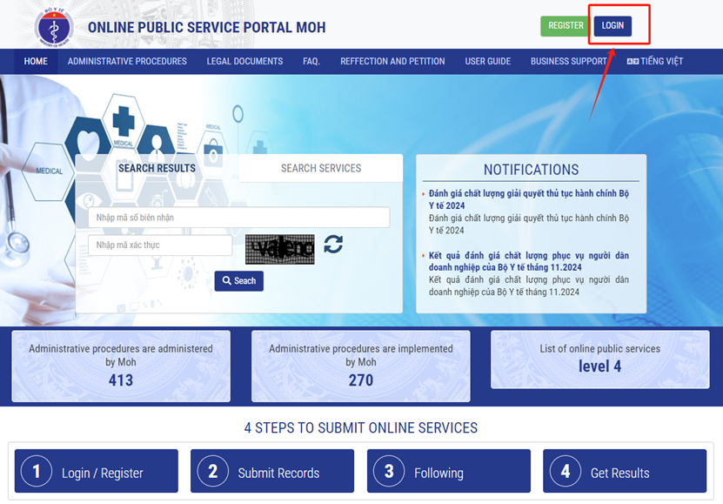
Task: Open notification 'Đánh giá chất lượng giải quyết thủ tục'
Action: point(528,199)
